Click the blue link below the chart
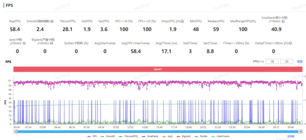Viewport: 306px width, 140px height. click(291, 136)
